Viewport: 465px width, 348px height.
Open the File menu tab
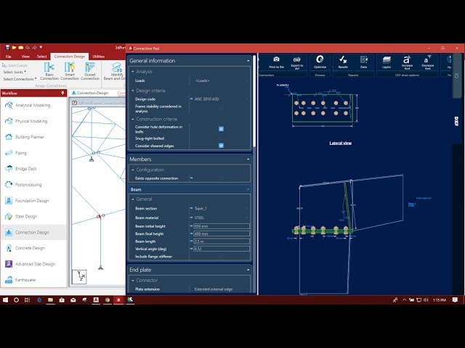9,57
